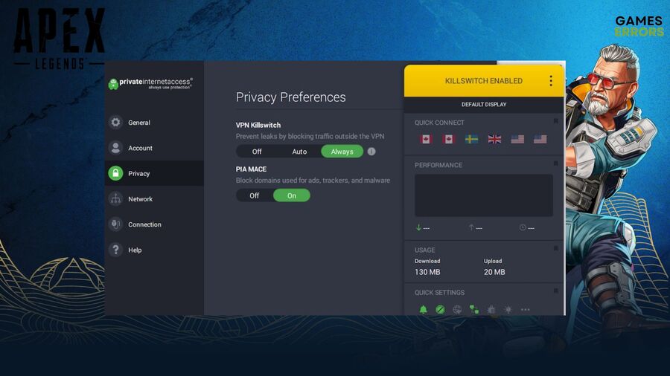Click the Help question mark icon
This screenshot has height=376, width=670.
(115, 250)
